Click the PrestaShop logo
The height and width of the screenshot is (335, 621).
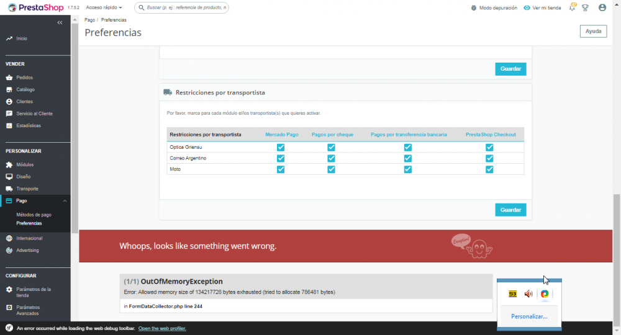click(35, 7)
